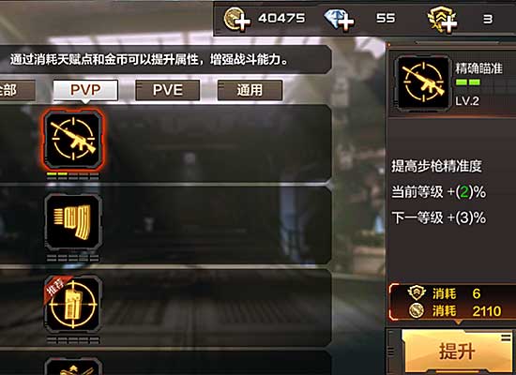Click the 消耗 2110 coin cost row
Viewport: 516px width, 375px height.
tap(455, 311)
